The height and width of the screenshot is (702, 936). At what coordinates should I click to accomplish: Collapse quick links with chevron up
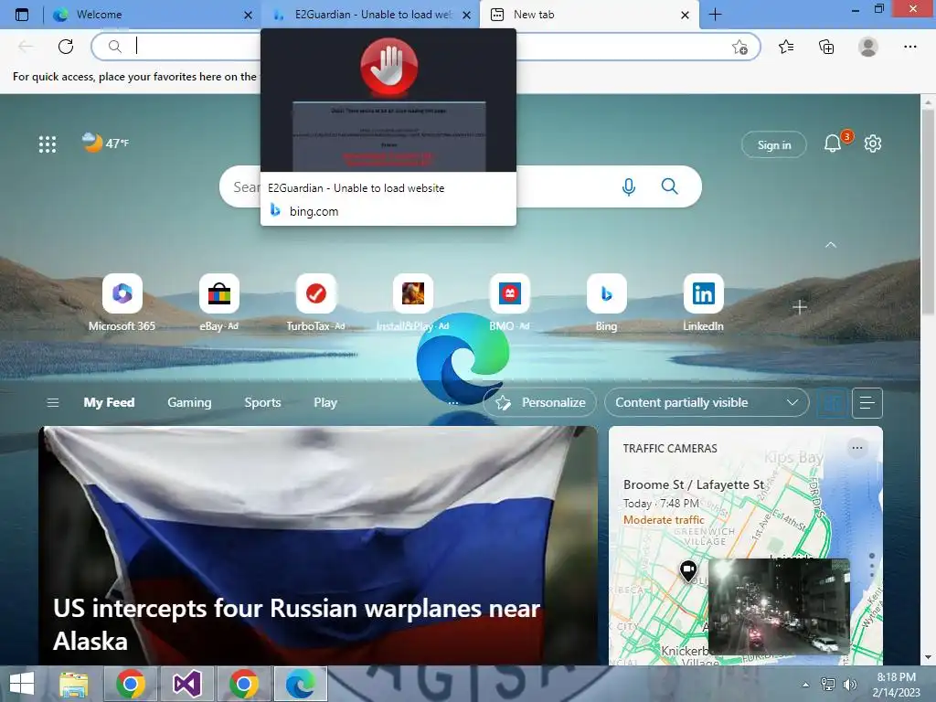(831, 245)
